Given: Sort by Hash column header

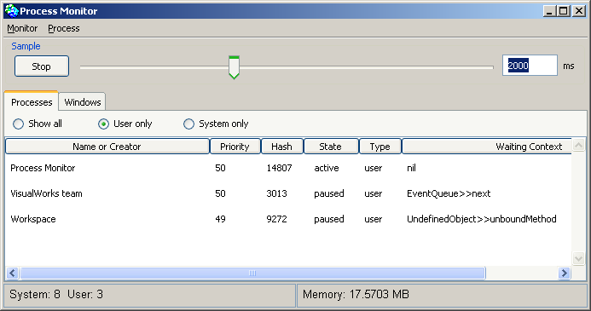Looking at the screenshot, I should coord(282,147).
